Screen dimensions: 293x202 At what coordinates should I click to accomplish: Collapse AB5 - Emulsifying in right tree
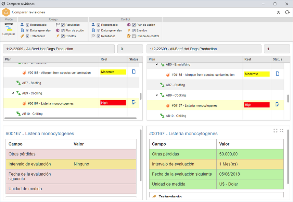coord(156,64)
